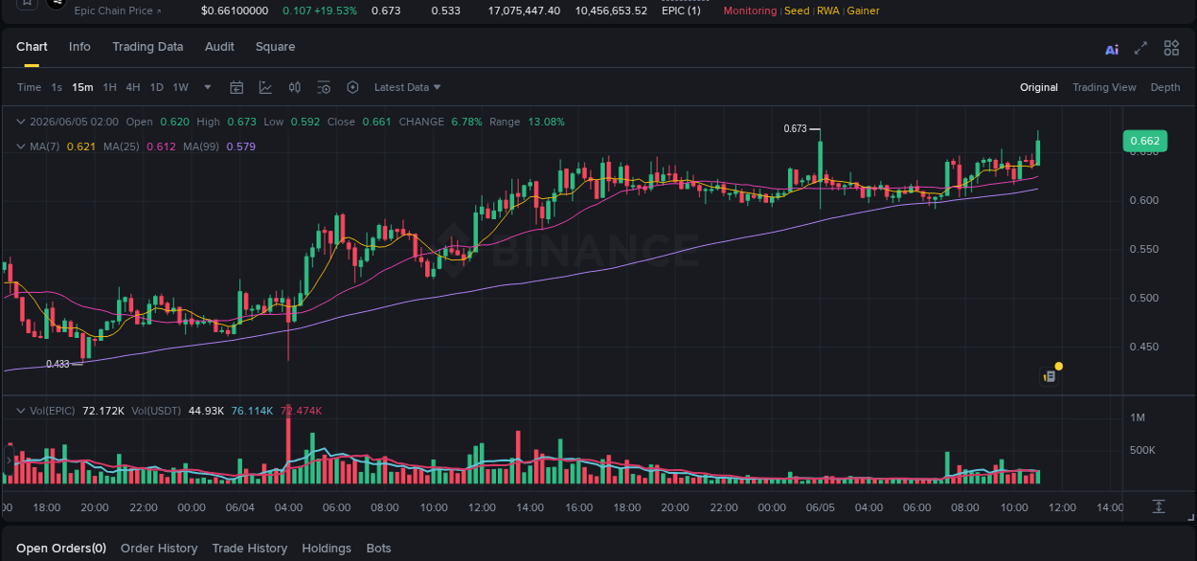The height and width of the screenshot is (561, 1197).
Task: Open the technical indicators line-chart icon
Action: pyautogui.click(x=265, y=87)
